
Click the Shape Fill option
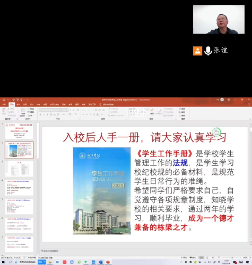(x=168, y=109)
